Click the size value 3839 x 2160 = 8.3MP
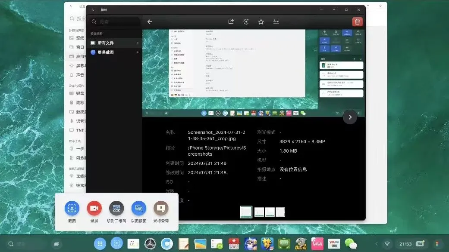The image size is (449, 252). [x=302, y=141]
